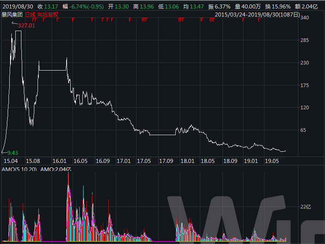This screenshot has height=244, width=325.
Task: Click the red event flag above 19.01
Action: [x=243, y=20]
